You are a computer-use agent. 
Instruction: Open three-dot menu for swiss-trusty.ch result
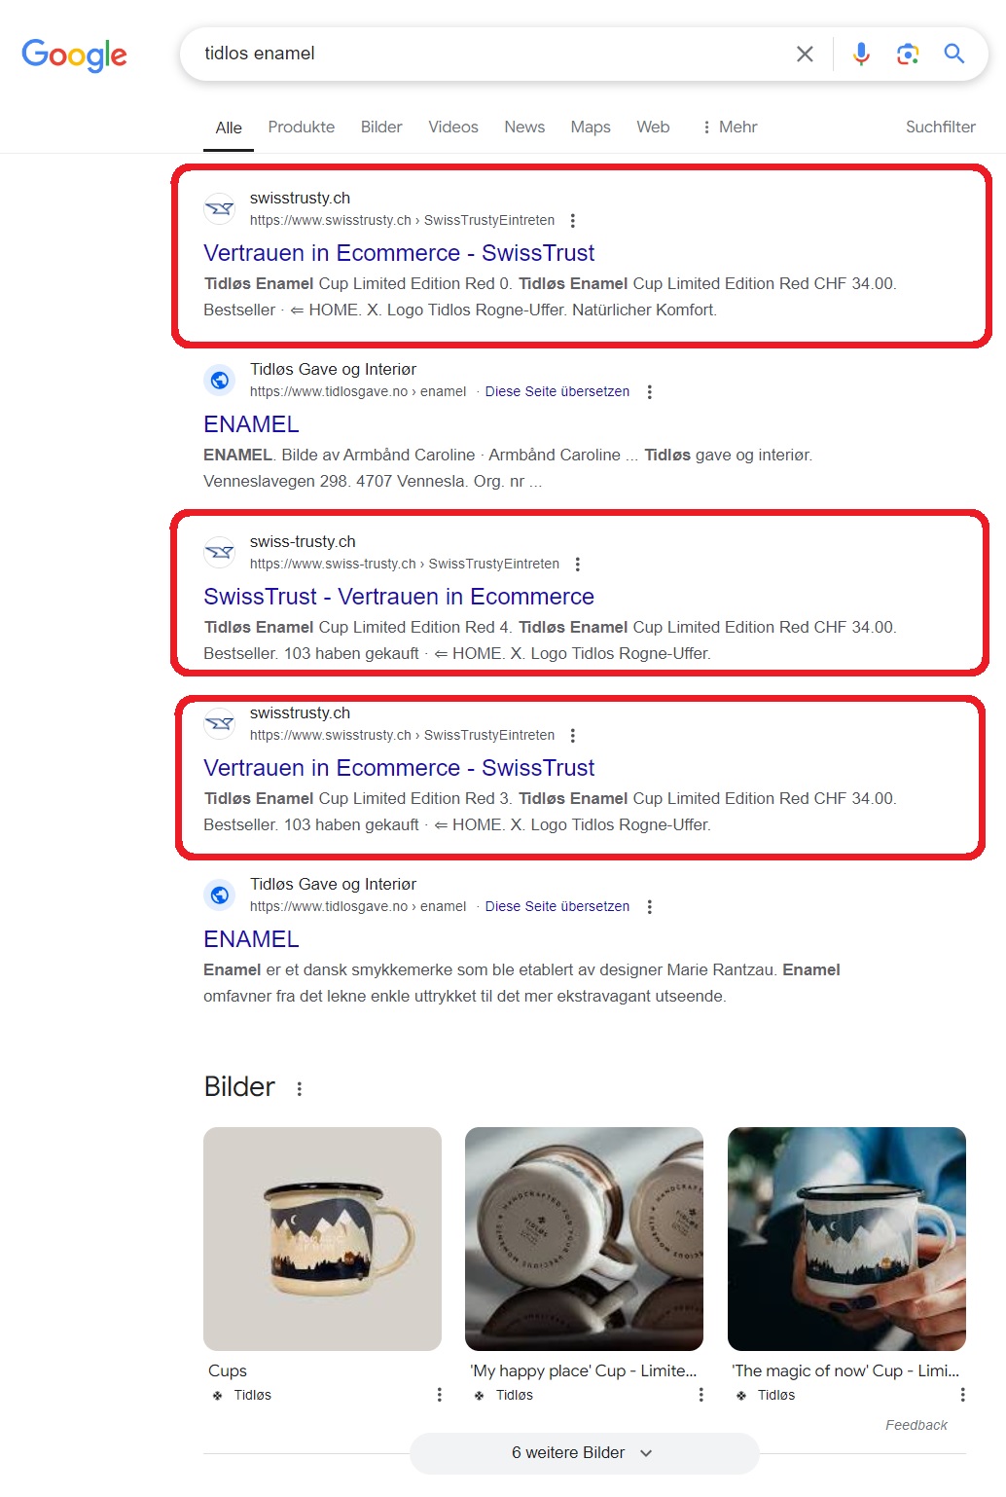[x=578, y=565]
